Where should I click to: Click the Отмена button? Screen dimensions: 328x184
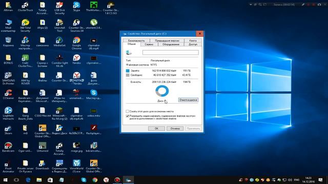175,128
